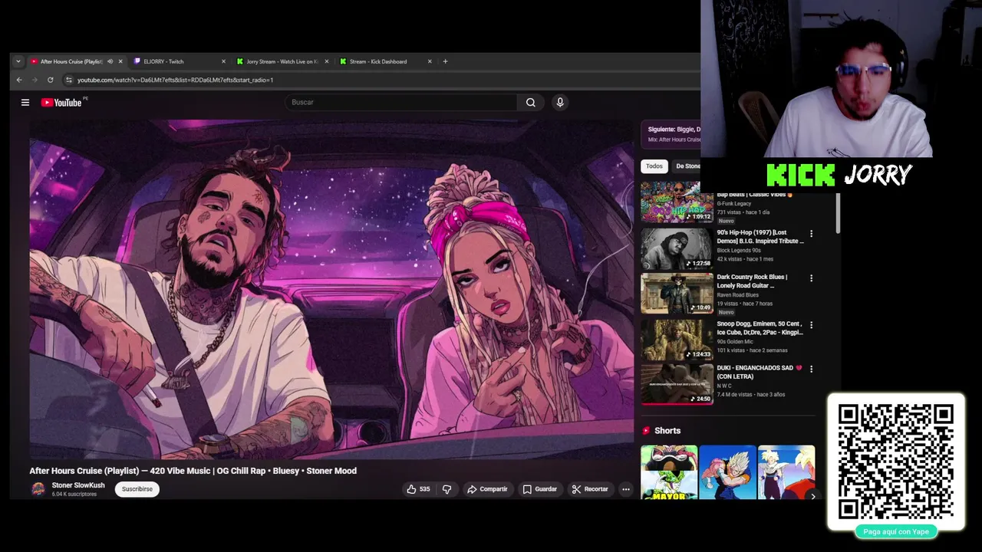Dislike the video with thumbs down

pyautogui.click(x=447, y=489)
